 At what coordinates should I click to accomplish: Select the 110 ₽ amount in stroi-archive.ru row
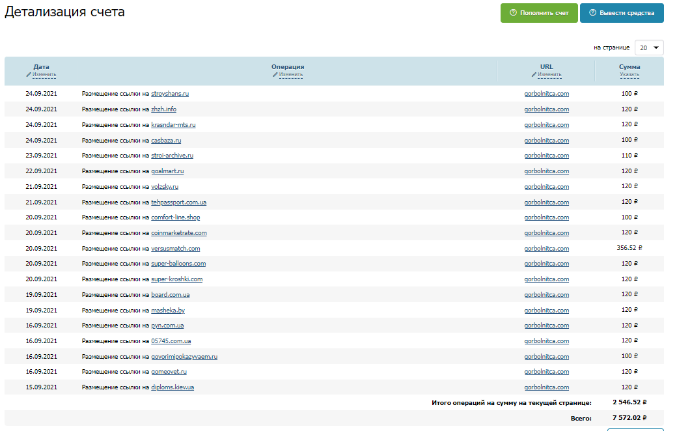(x=629, y=155)
